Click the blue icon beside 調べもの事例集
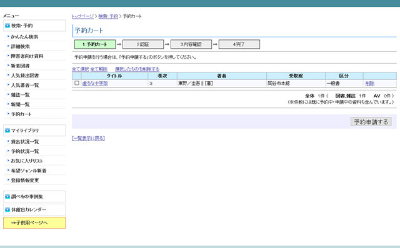 7,197
